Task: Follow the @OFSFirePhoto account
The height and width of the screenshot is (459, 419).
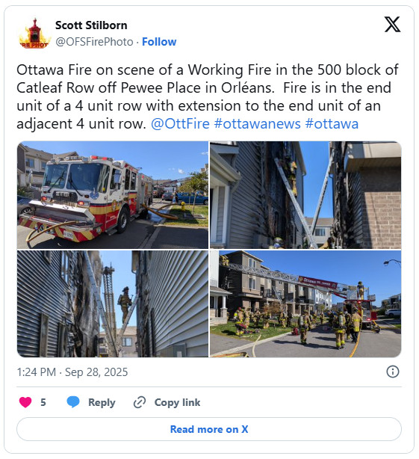Action: (x=159, y=42)
